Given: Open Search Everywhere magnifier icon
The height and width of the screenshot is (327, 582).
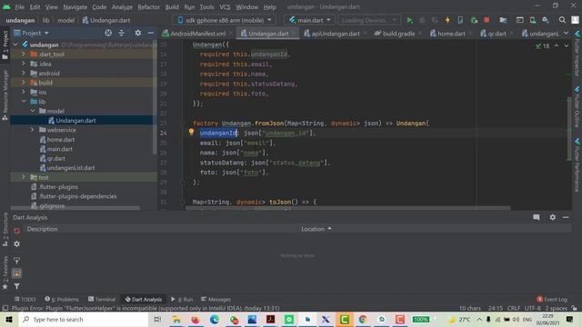Looking at the screenshot, I should click(x=562, y=20).
